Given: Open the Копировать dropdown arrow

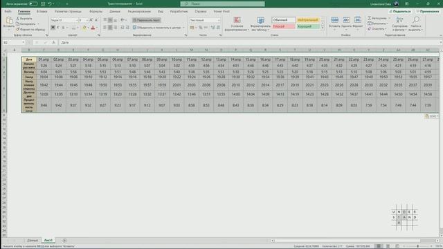Looking at the screenshot, I should coord(39,24).
